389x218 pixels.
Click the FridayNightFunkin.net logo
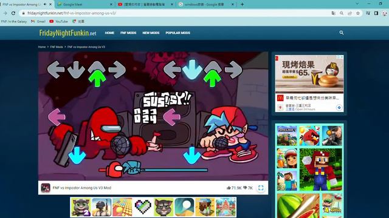[67, 33]
